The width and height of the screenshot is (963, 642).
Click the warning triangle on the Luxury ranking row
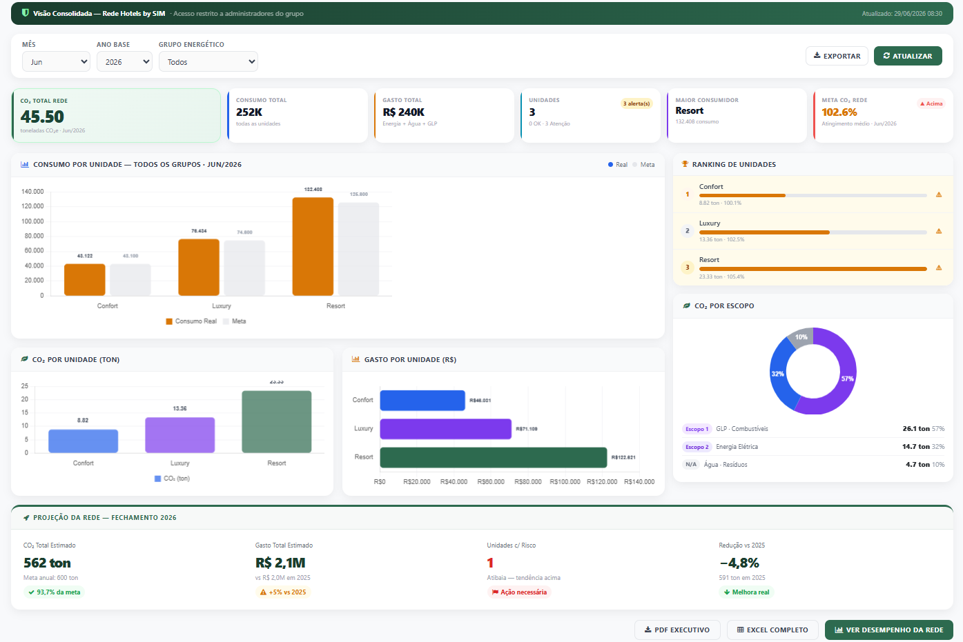(939, 231)
